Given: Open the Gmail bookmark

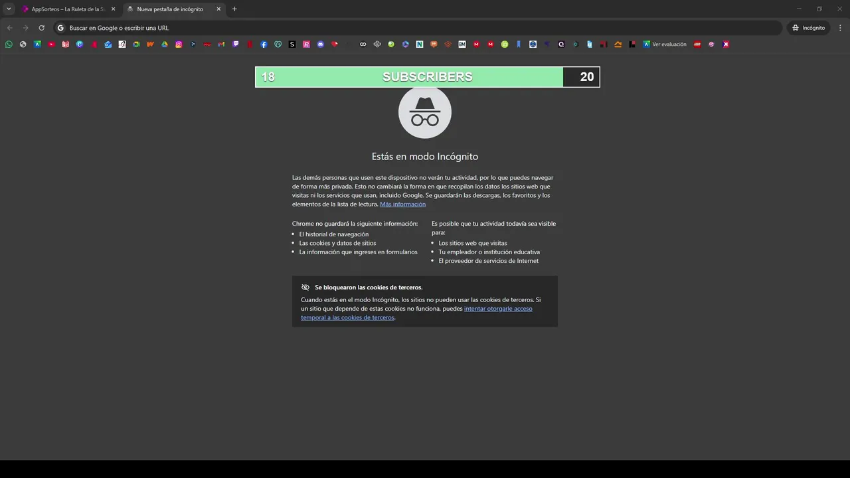Looking at the screenshot, I should pyautogui.click(x=221, y=44).
